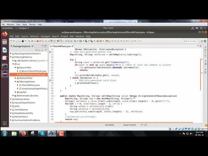This screenshot has height=156, width=208.
Task: Click the Suspend debug icon
Action: coord(35,41)
